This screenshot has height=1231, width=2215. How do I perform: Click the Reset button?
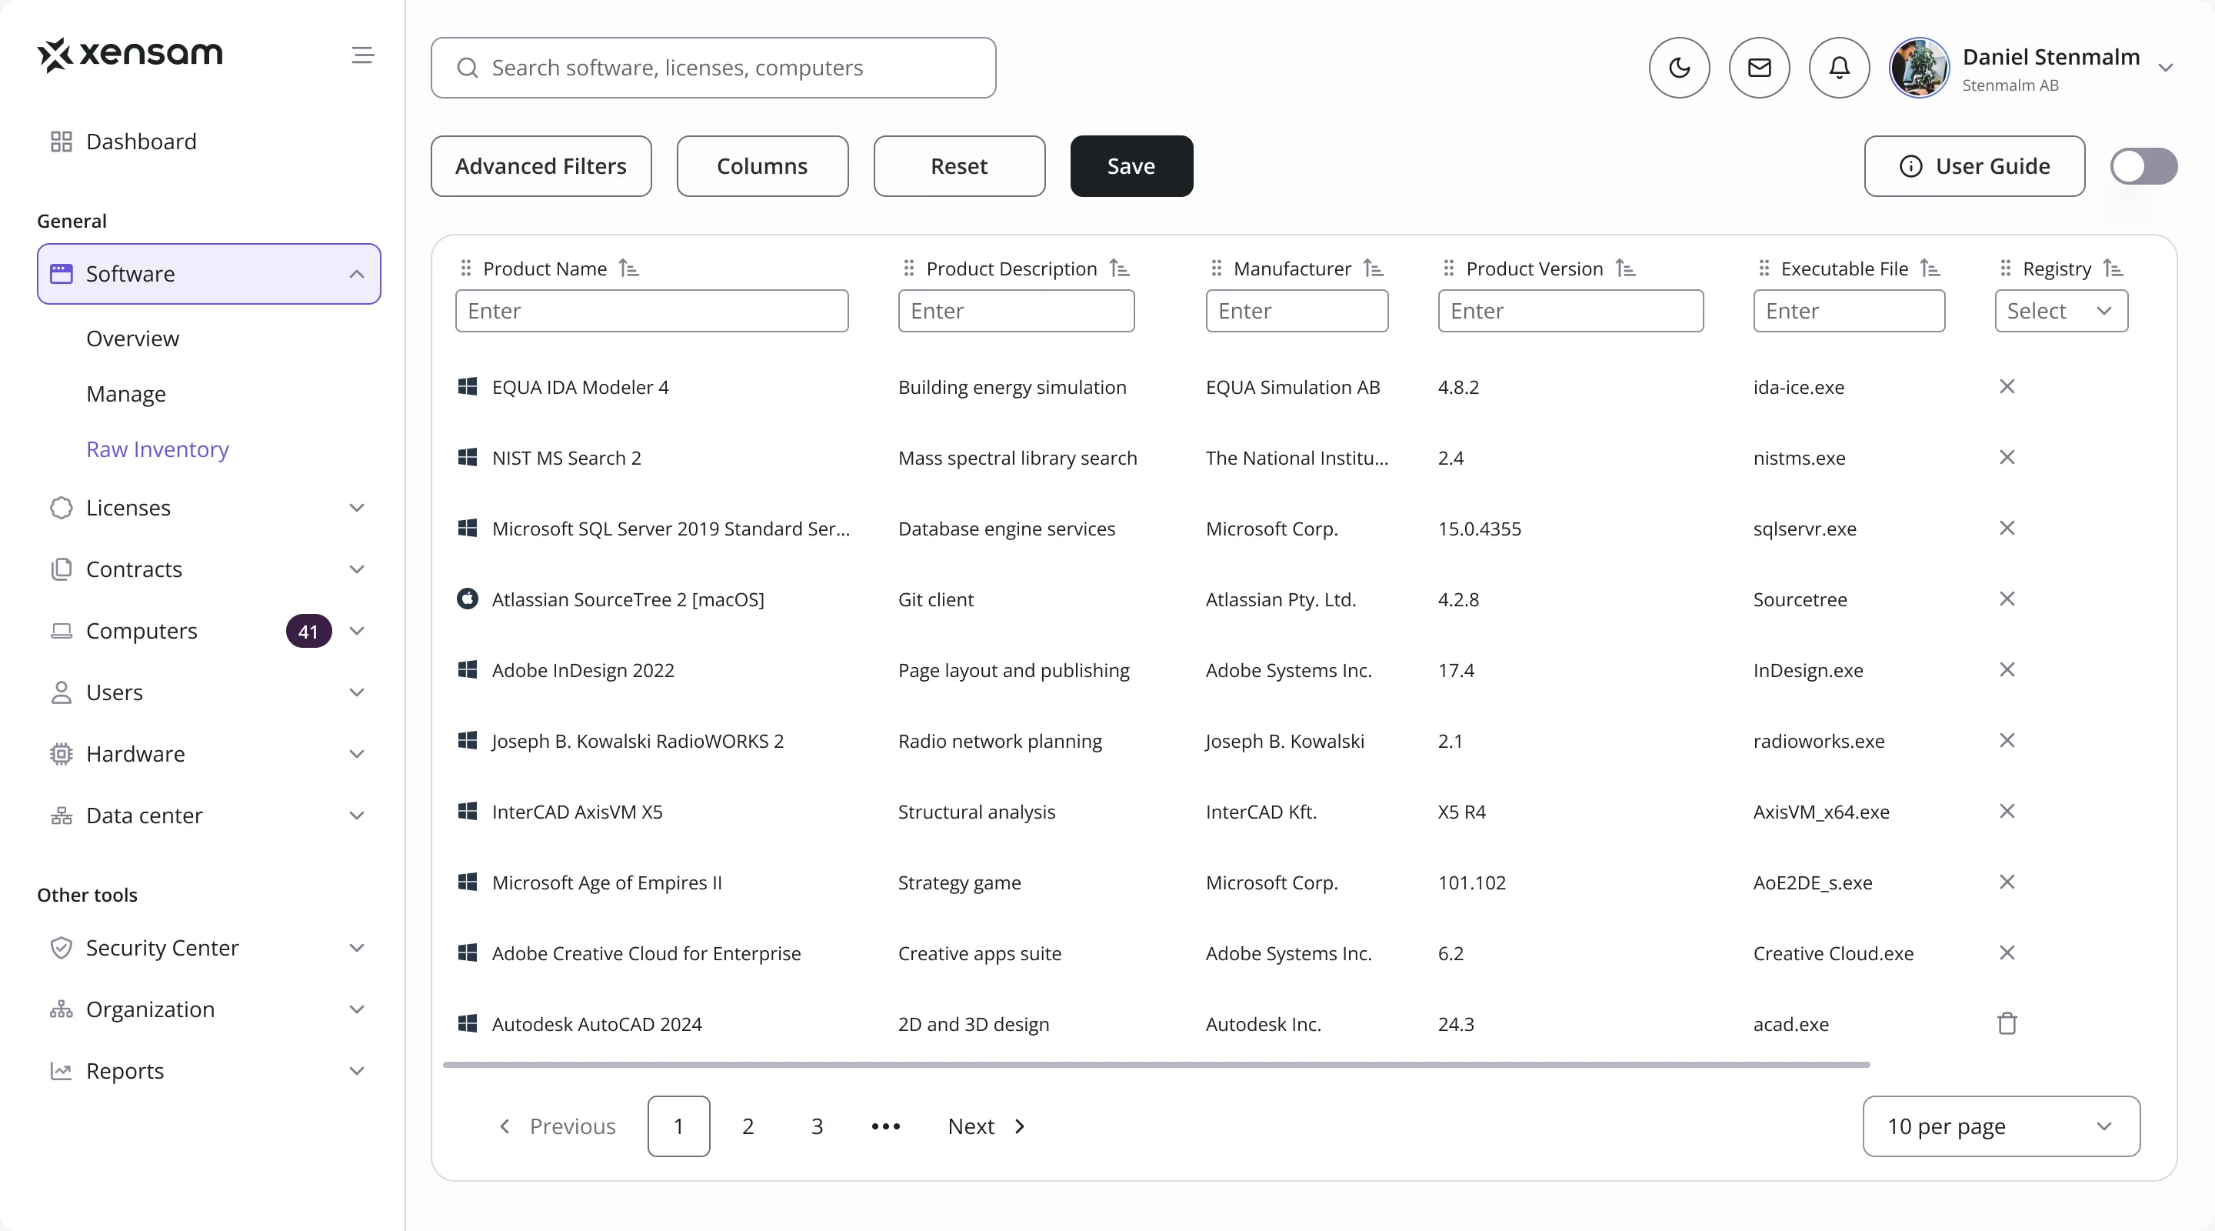point(959,166)
